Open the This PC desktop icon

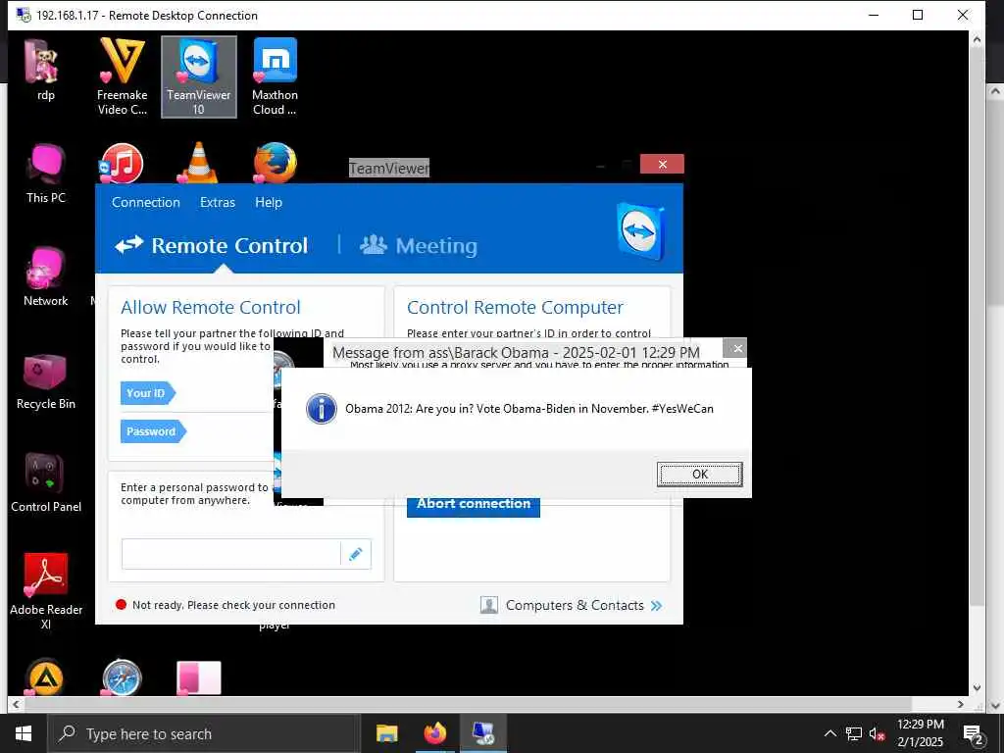point(45,173)
